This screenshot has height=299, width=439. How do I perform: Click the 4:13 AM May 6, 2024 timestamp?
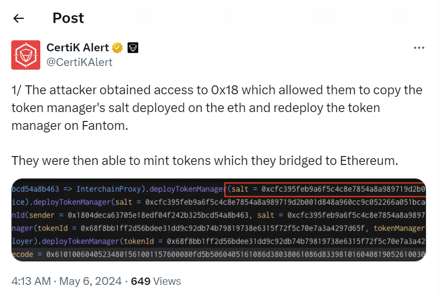click(x=66, y=281)
